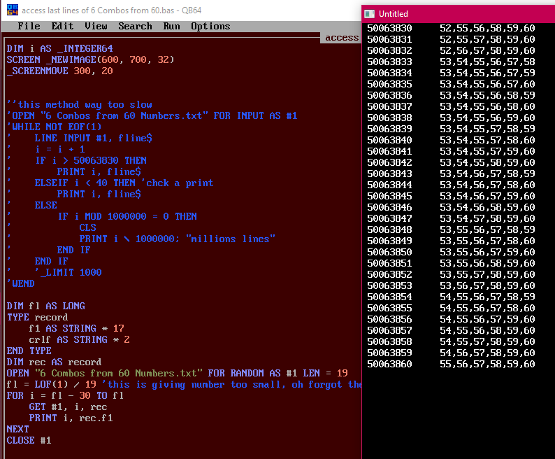
Task: Click the Untitled window title bar
Action: [459, 14]
